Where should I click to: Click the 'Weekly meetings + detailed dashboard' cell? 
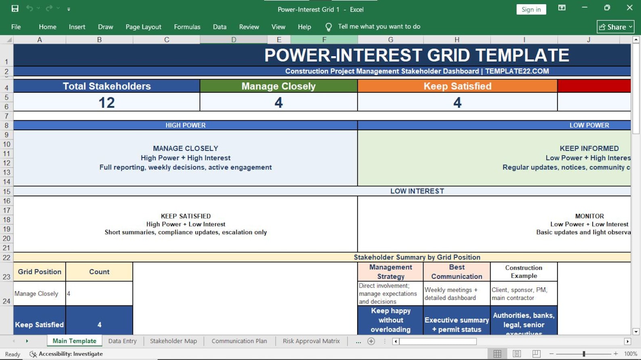[457, 293]
